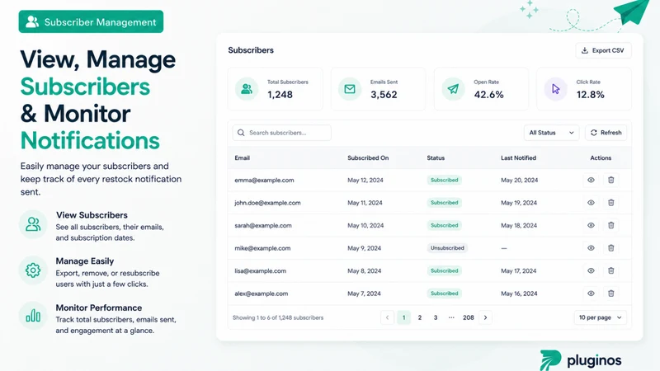View details for lisa@example.com

[x=591, y=271]
